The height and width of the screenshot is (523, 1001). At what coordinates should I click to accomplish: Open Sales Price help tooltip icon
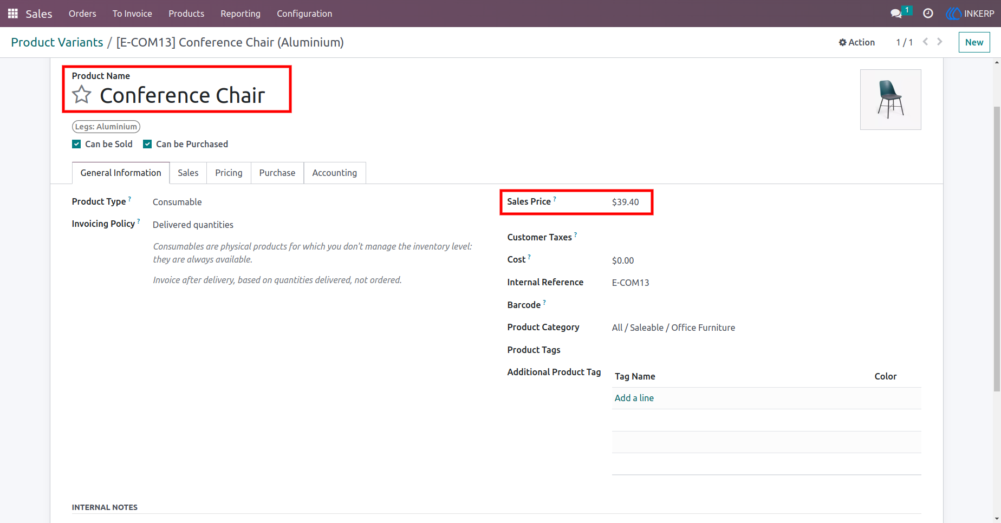[x=555, y=199]
